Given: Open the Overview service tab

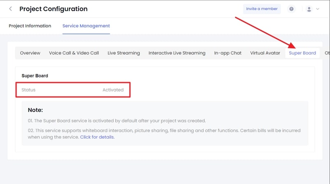Looking at the screenshot, I should (30, 53).
